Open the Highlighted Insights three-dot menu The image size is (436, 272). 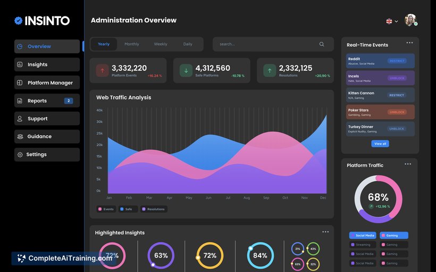click(x=325, y=232)
